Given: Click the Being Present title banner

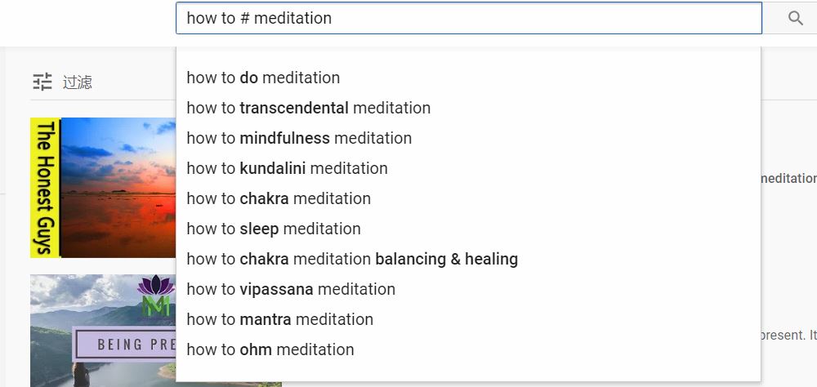Looking at the screenshot, I should point(124,344).
